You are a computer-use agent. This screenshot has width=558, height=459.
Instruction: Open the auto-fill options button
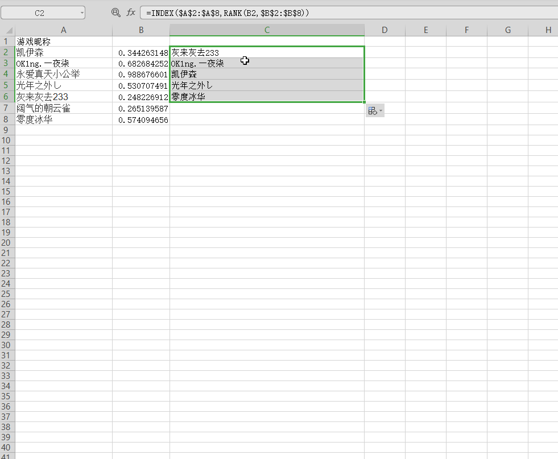point(373,111)
